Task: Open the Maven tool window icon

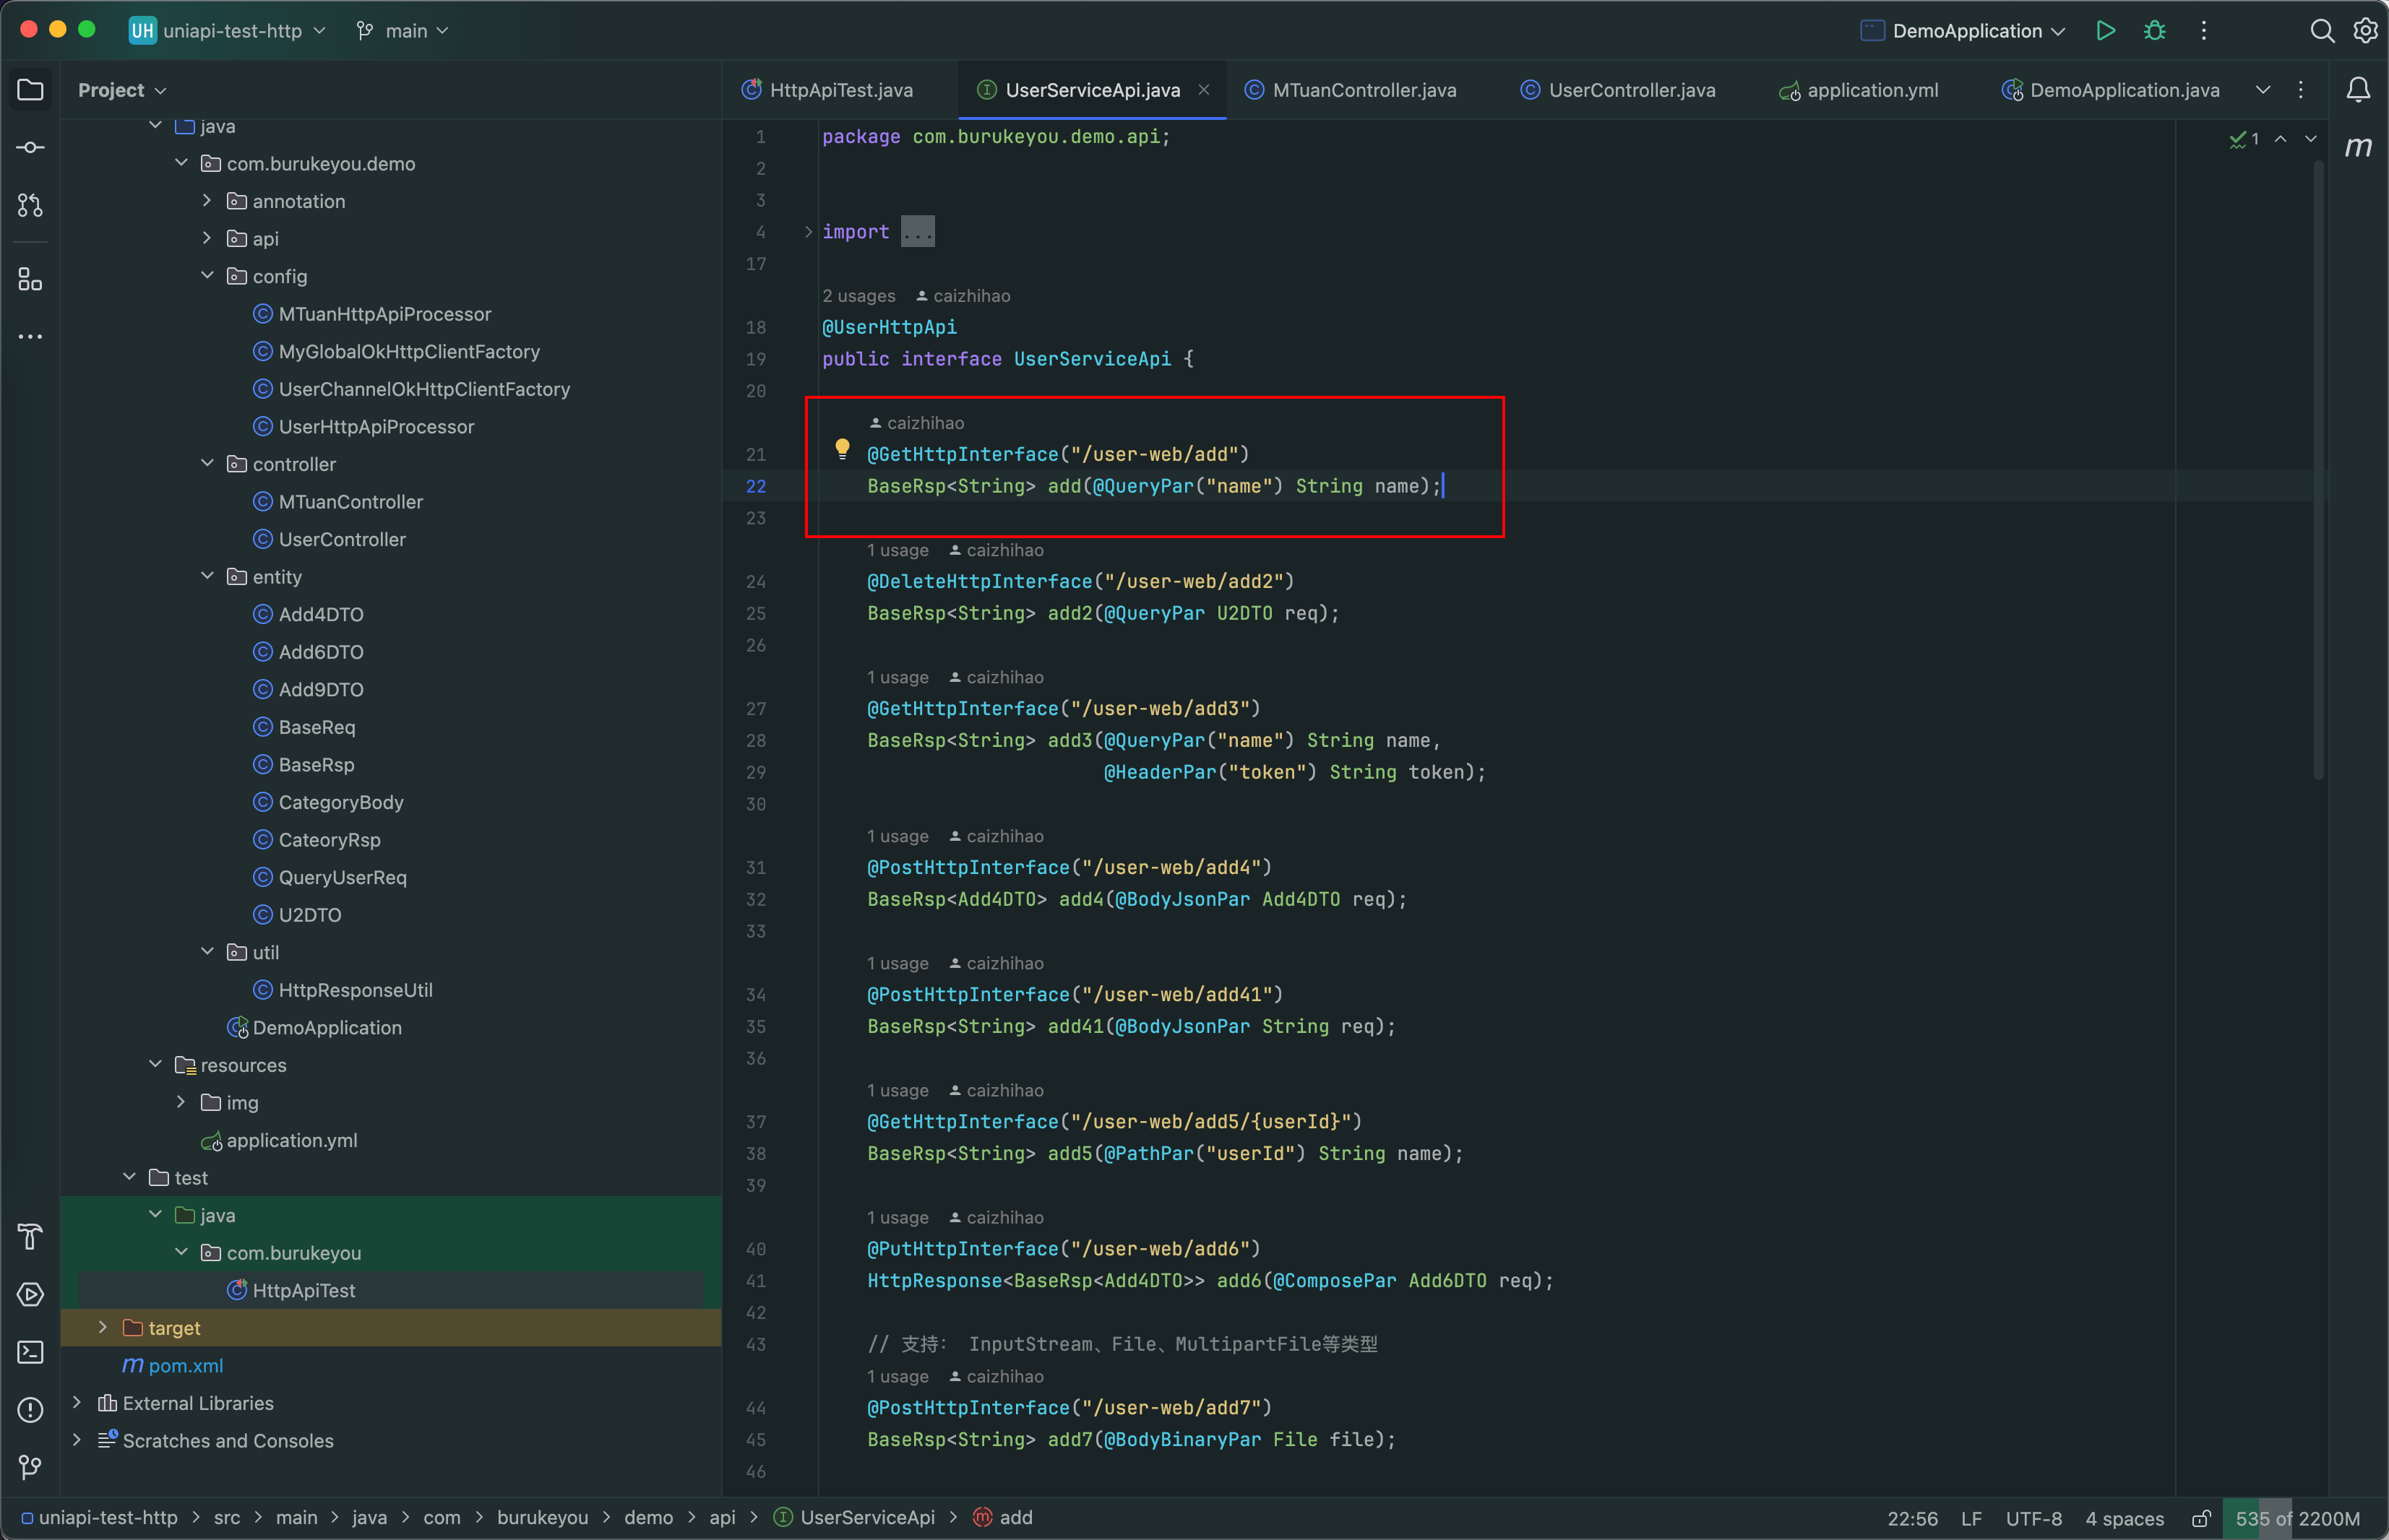Action: click(x=2358, y=147)
